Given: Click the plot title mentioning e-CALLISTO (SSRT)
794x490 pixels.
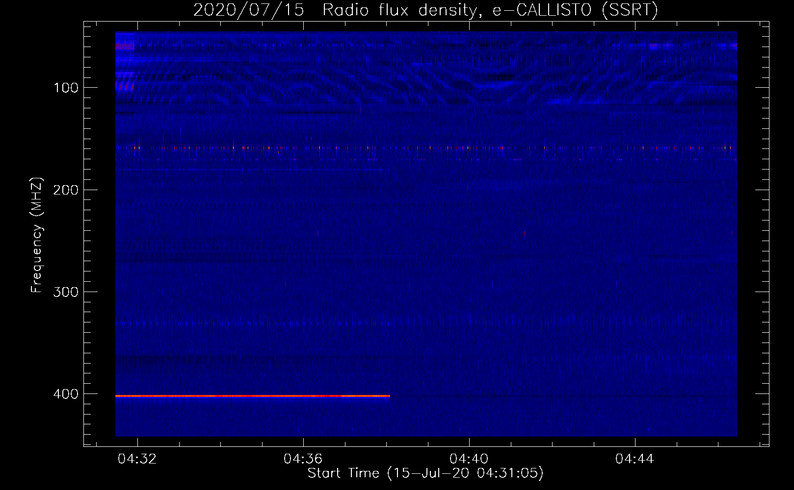Looking at the screenshot, I should pyautogui.click(x=425, y=10).
